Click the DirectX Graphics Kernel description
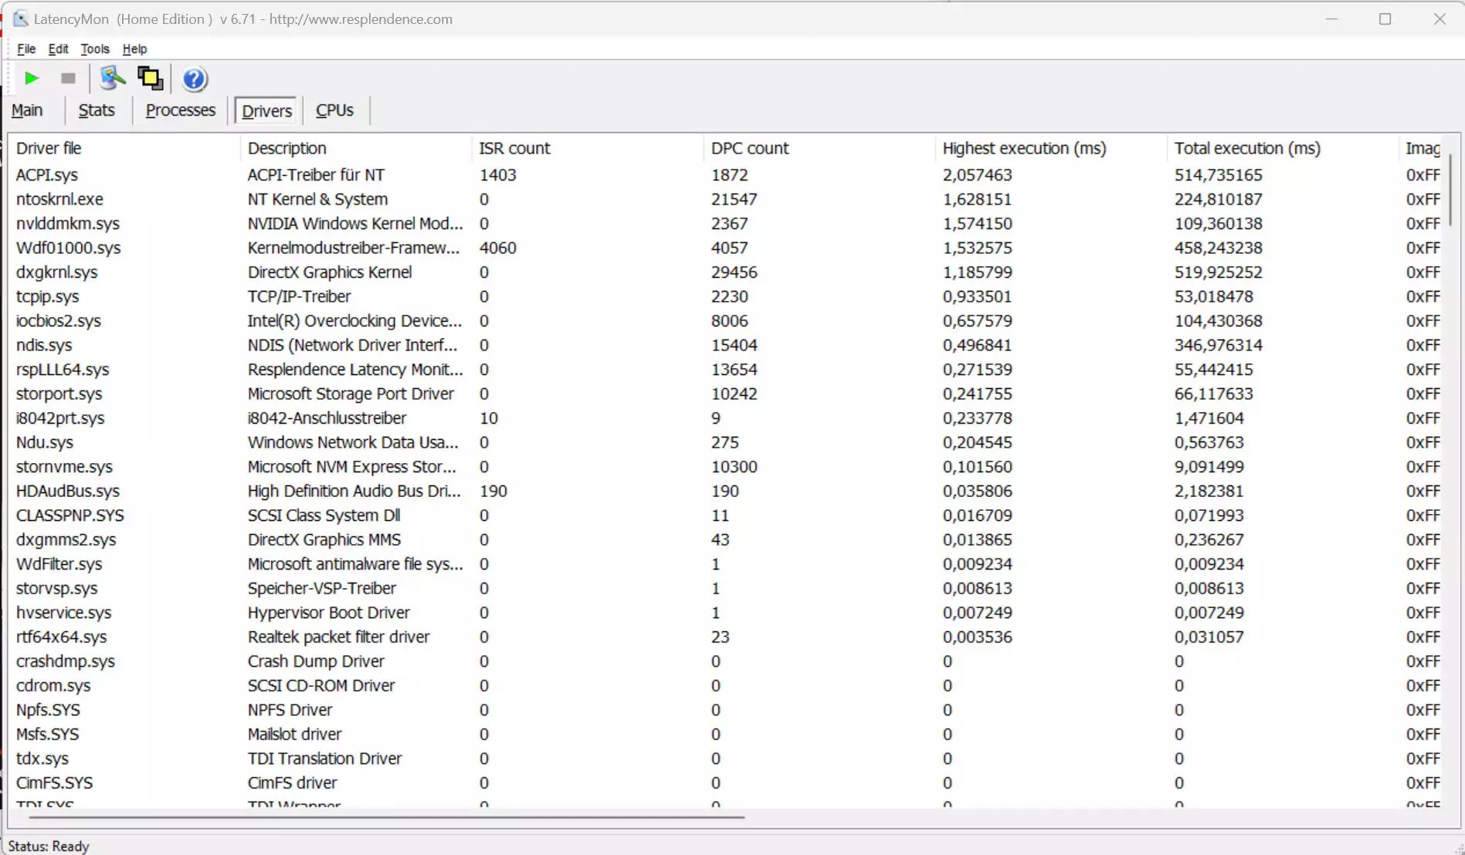The image size is (1465, 855). click(x=330, y=272)
